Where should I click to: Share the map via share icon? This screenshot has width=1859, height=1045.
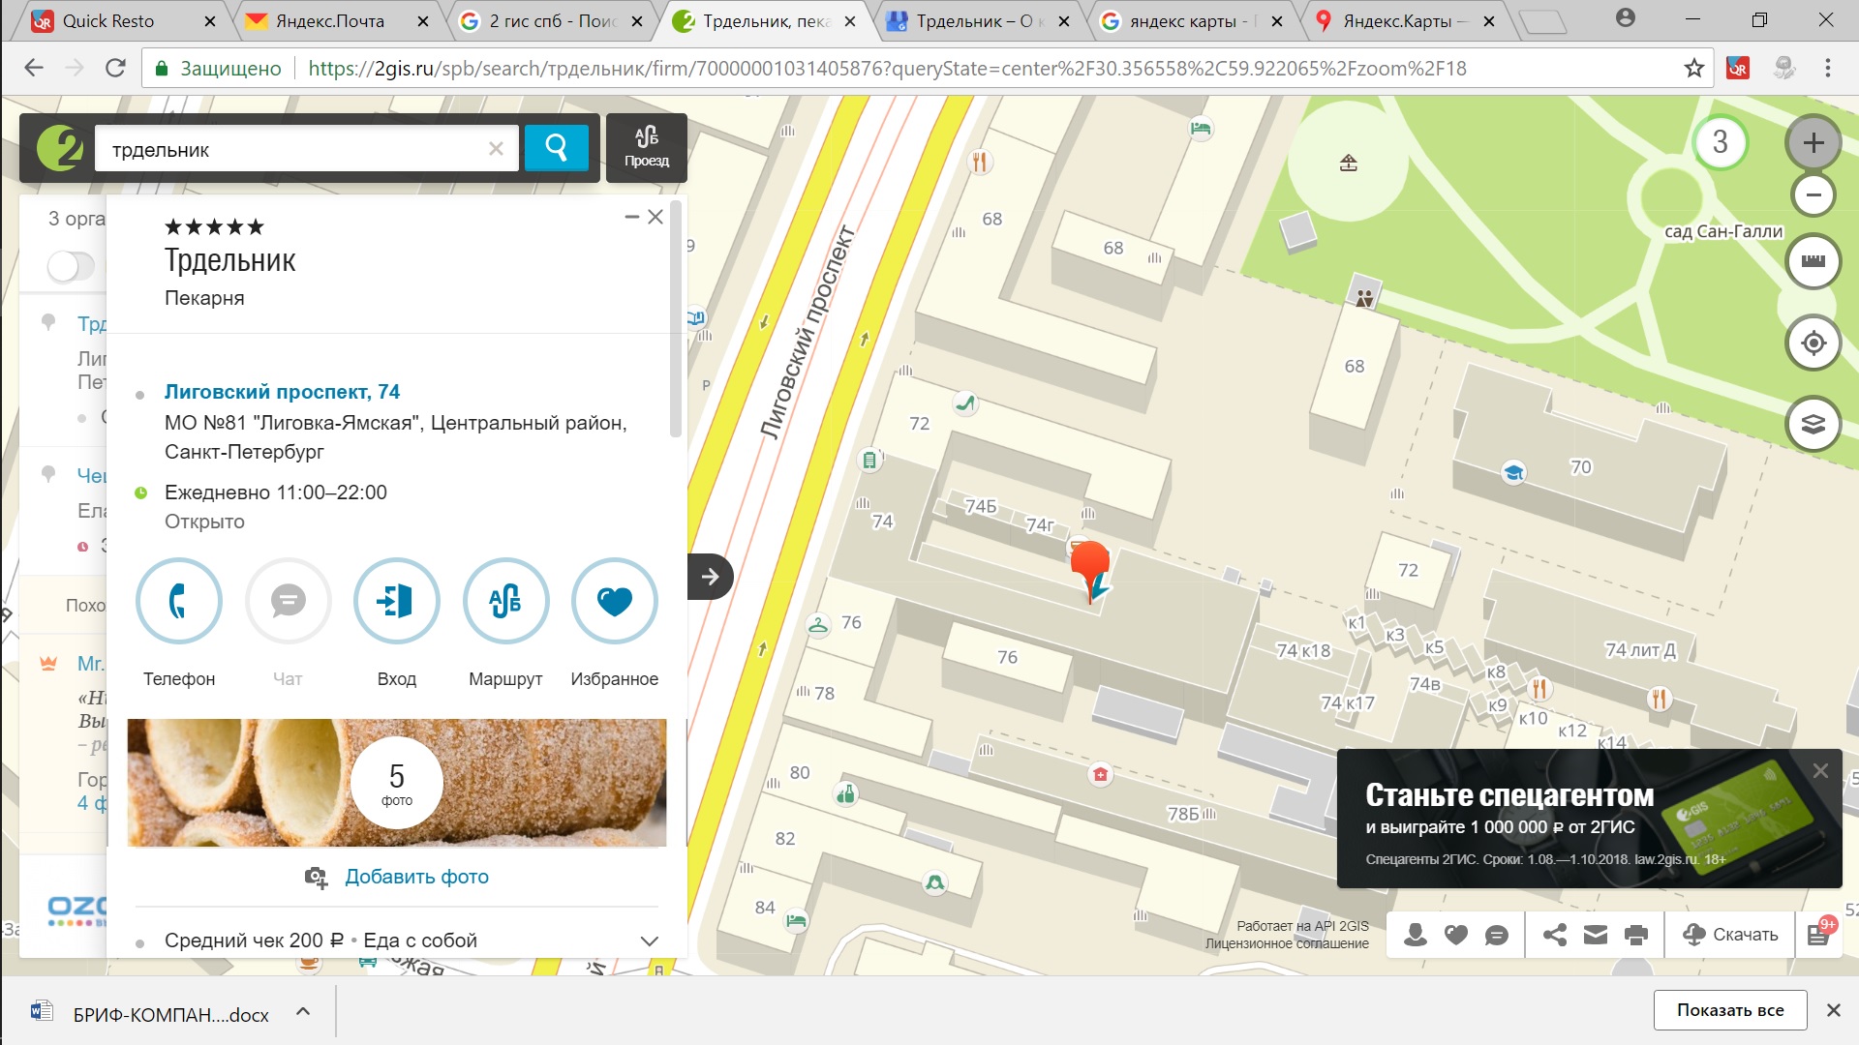coord(1555,935)
